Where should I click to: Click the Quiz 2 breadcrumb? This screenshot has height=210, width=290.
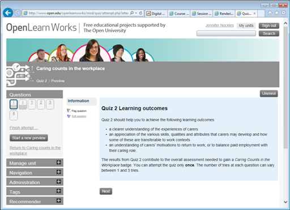pos(41,81)
